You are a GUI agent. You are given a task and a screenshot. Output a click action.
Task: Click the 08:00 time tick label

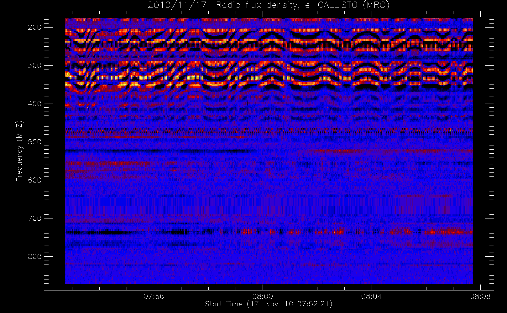[263, 296]
